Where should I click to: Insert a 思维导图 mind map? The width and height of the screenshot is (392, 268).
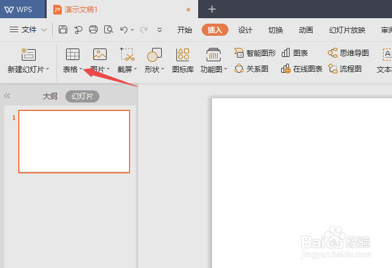[348, 53]
